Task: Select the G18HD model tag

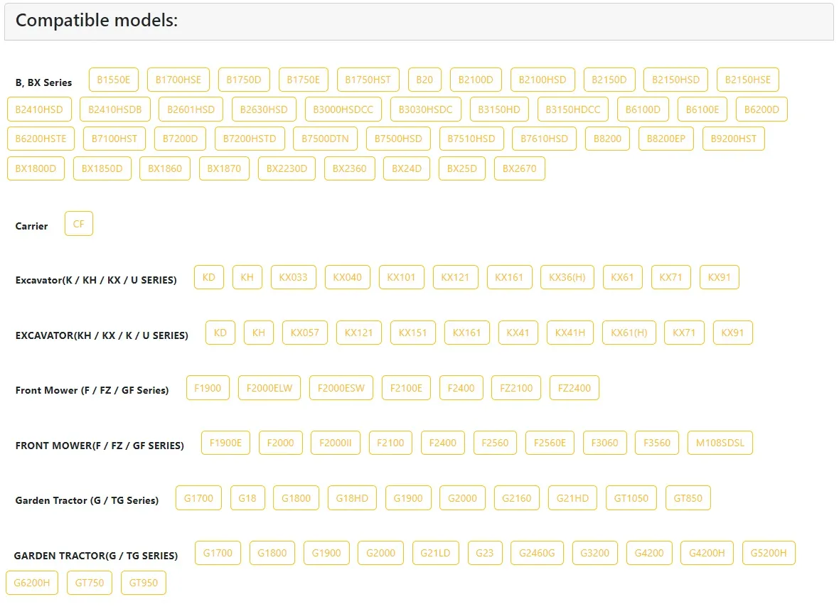Action: [x=352, y=498]
